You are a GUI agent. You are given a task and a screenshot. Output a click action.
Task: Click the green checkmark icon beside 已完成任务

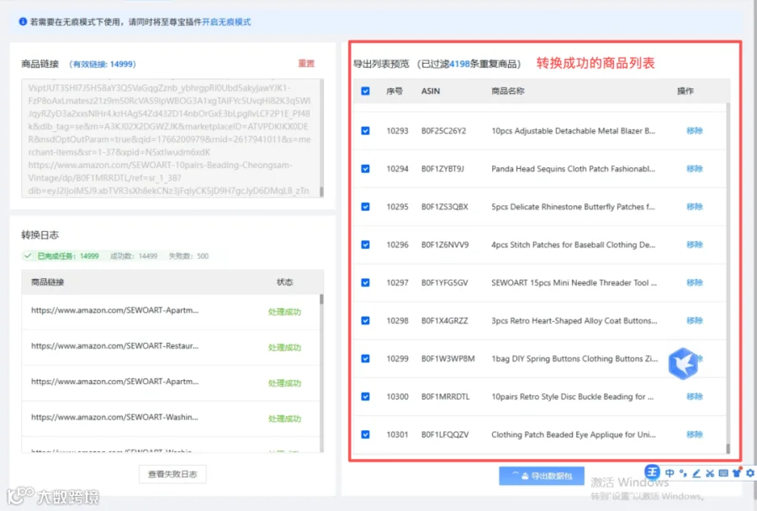28,255
